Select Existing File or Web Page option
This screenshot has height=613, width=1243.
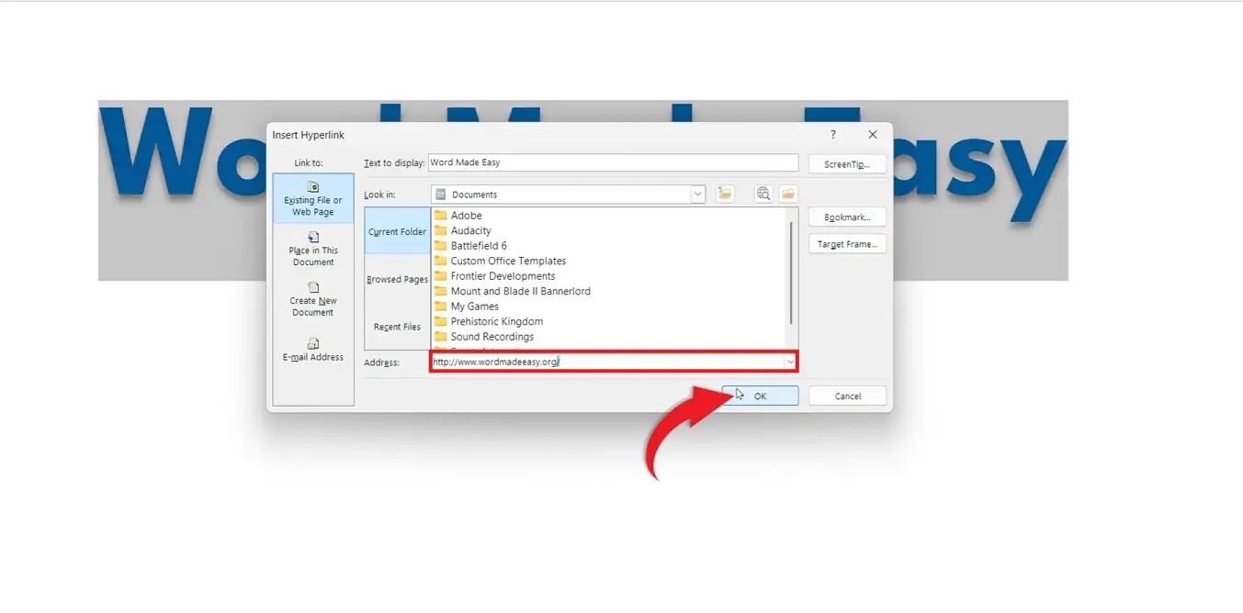tap(313, 198)
